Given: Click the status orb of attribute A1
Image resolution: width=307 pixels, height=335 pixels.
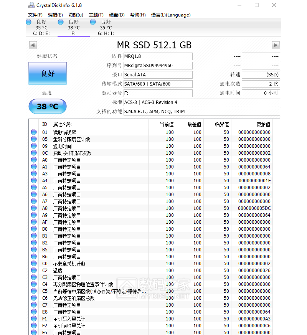Looking at the screenshot, I should (34, 167).
